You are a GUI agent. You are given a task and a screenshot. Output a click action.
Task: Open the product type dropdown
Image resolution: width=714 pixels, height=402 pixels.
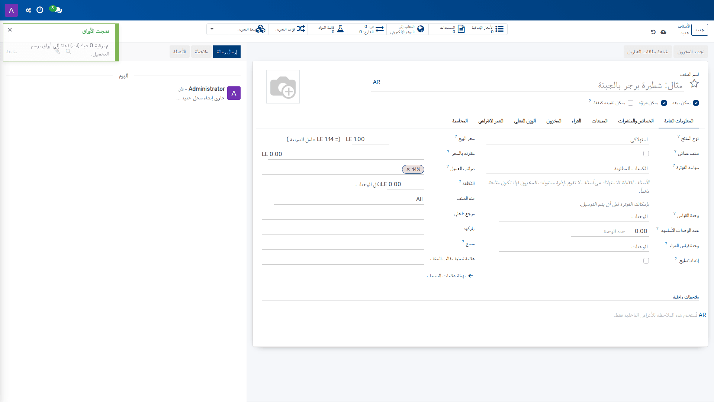pos(567,140)
